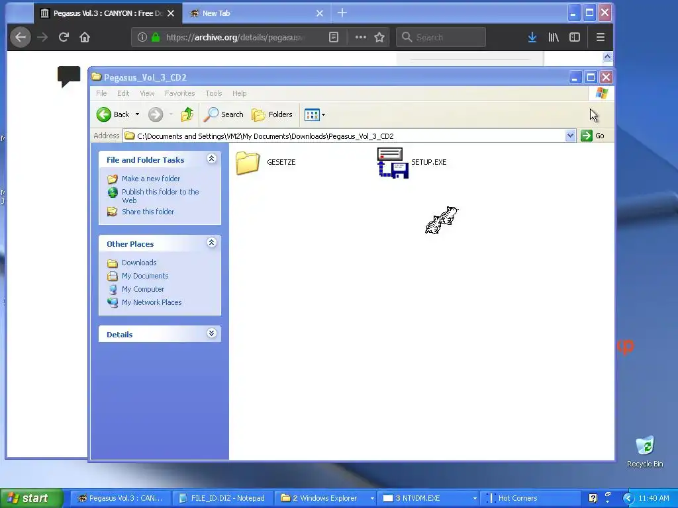This screenshot has height=508, width=678.
Task: Toggle the Firefox sidebar icon
Action: click(x=575, y=37)
